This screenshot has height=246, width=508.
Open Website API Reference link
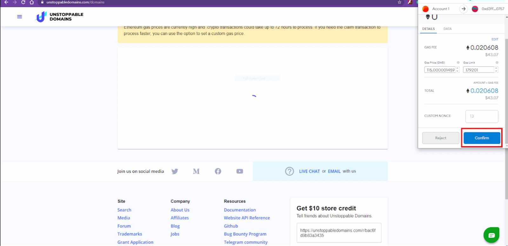click(247, 218)
